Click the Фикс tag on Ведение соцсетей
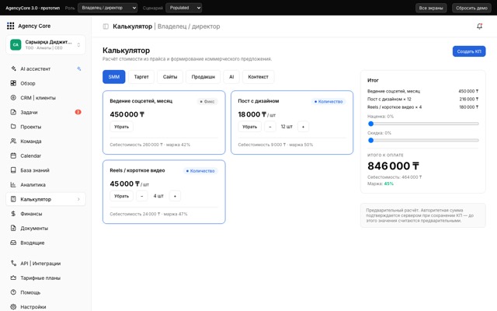Viewport: 497px width, 311px height. [207, 102]
